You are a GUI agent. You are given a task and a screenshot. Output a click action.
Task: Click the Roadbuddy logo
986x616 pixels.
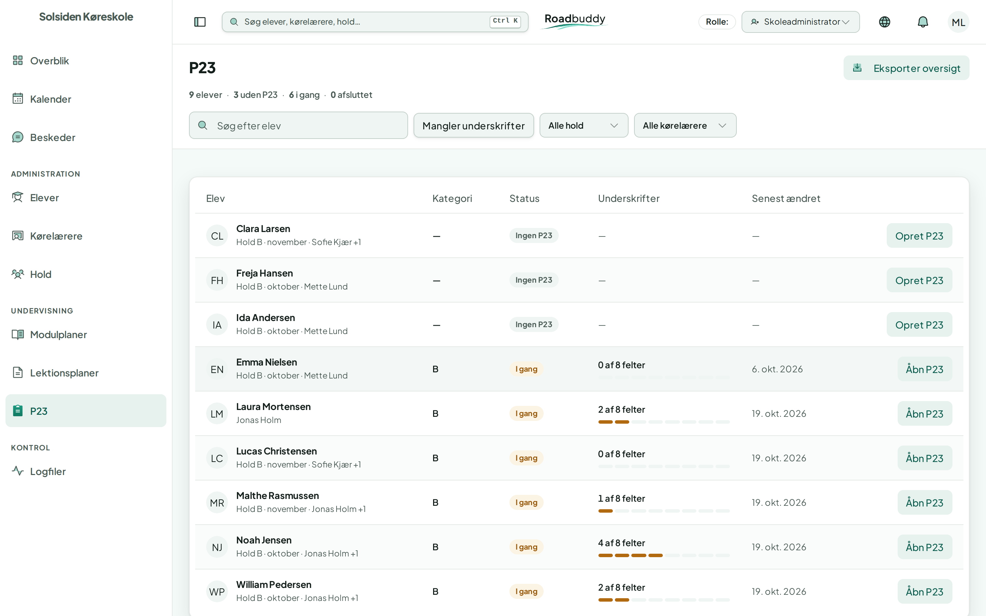tap(574, 21)
